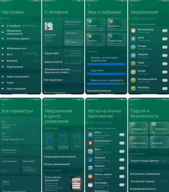
Task: Go back from Уведомления screen
Action: (x=132, y=5)
